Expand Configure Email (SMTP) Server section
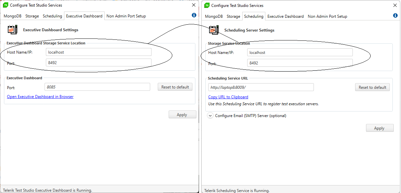 point(210,116)
